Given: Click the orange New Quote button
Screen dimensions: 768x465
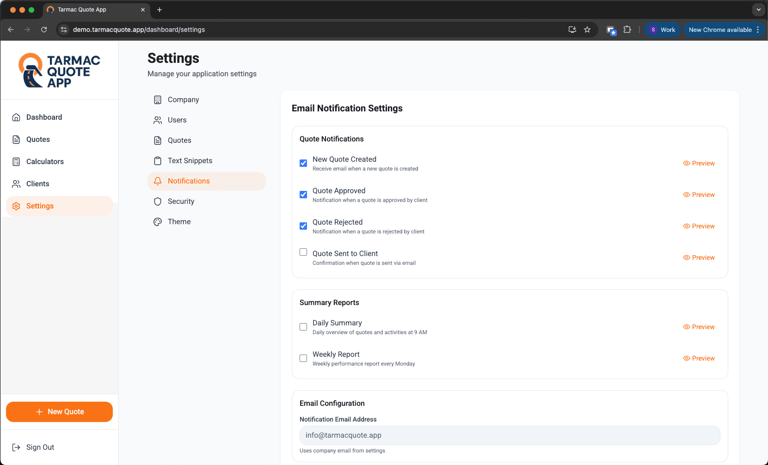Looking at the screenshot, I should tap(59, 412).
